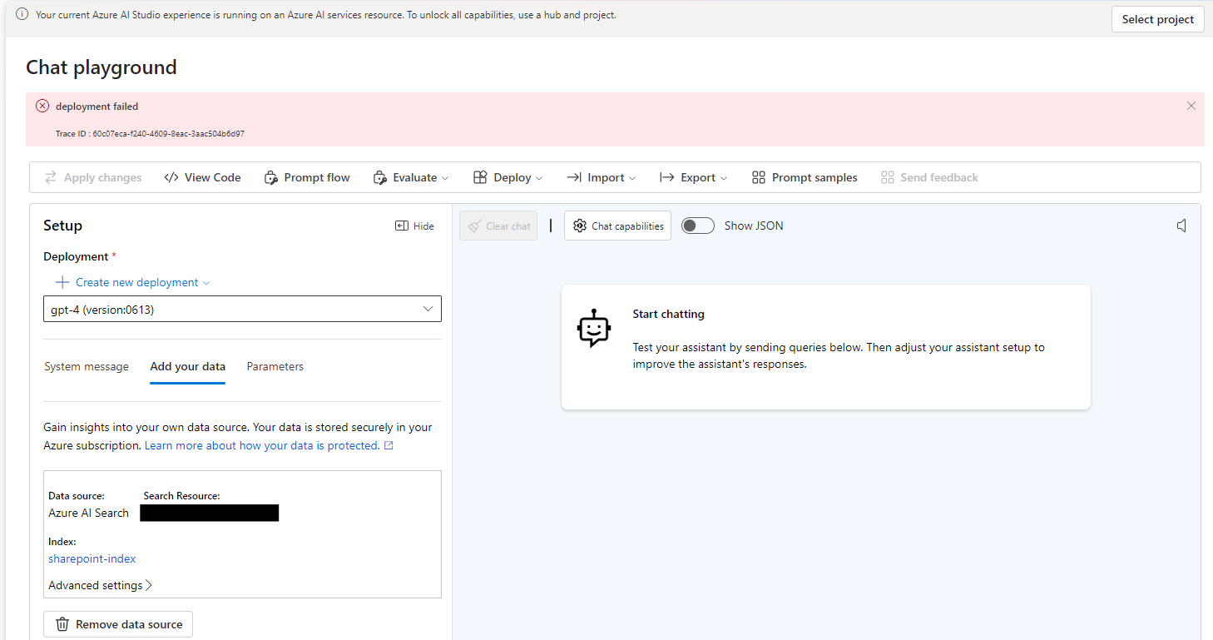Open Prompt flow from toolbar label
This screenshot has width=1213, height=640.
(x=317, y=177)
